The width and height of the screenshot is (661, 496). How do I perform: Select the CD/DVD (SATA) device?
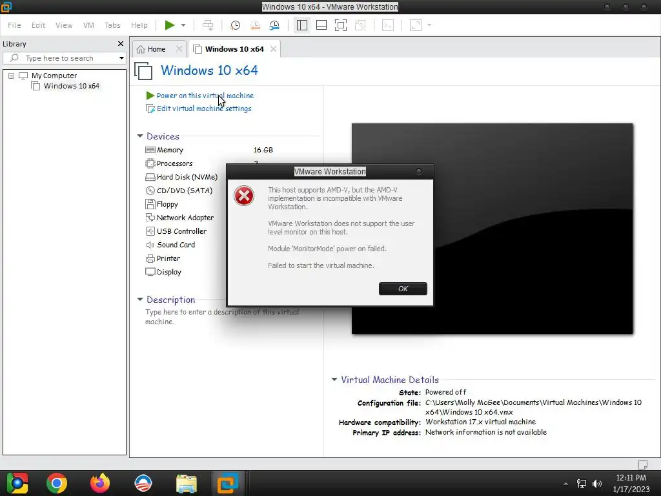pyautogui.click(x=184, y=191)
